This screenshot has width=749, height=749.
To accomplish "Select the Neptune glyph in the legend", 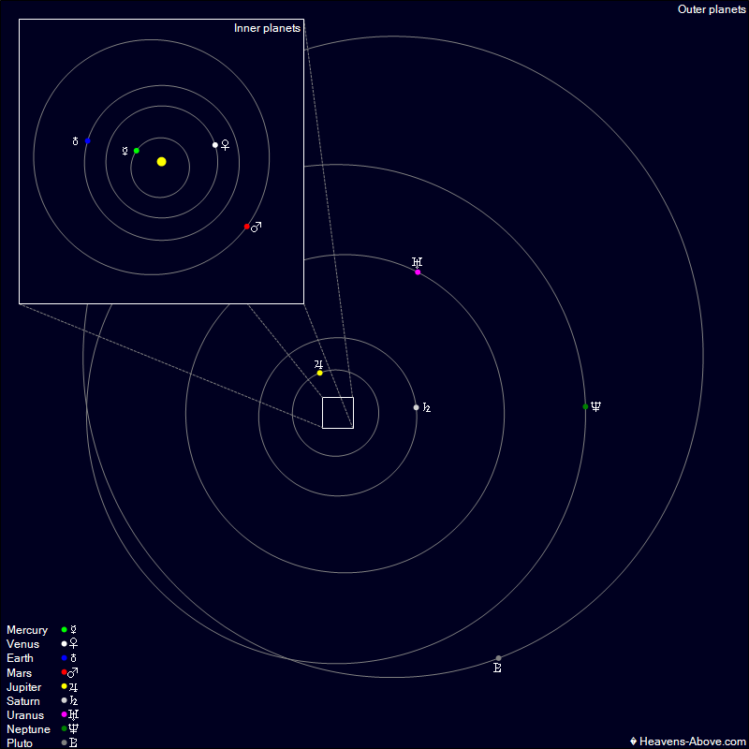I will tap(73, 728).
